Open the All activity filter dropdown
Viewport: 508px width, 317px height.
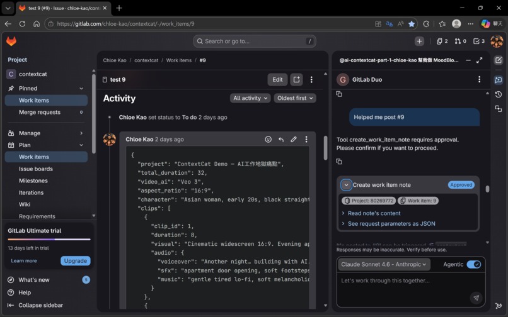(x=250, y=98)
